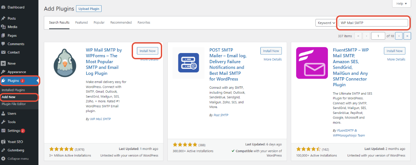Click 'Last Updated: 6 days ago' text
The image size is (416, 165).
(x=263, y=144)
